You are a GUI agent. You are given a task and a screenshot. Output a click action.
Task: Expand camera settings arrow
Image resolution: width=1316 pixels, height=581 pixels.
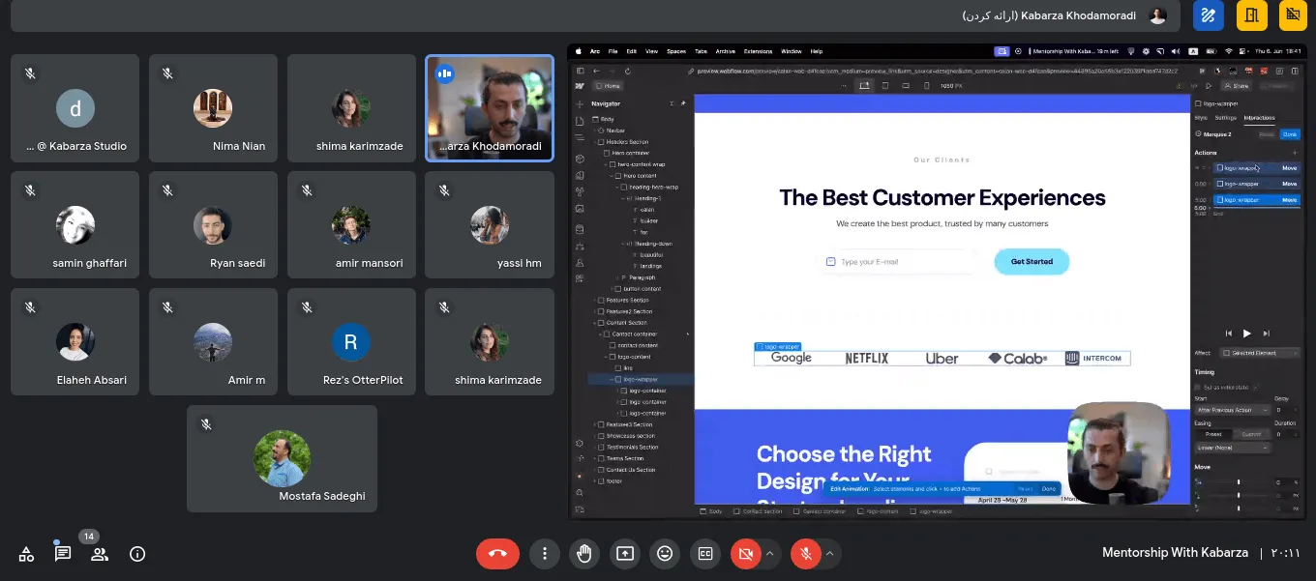[x=770, y=554]
